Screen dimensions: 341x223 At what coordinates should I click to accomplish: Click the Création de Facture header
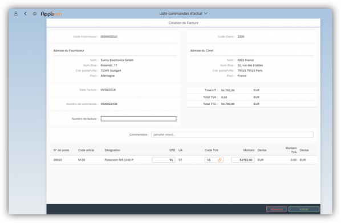(x=184, y=23)
